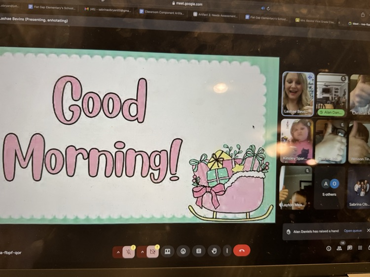This screenshot has height=277, width=370.
Task: Open the three-dot more options menu
Action: click(x=227, y=251)
